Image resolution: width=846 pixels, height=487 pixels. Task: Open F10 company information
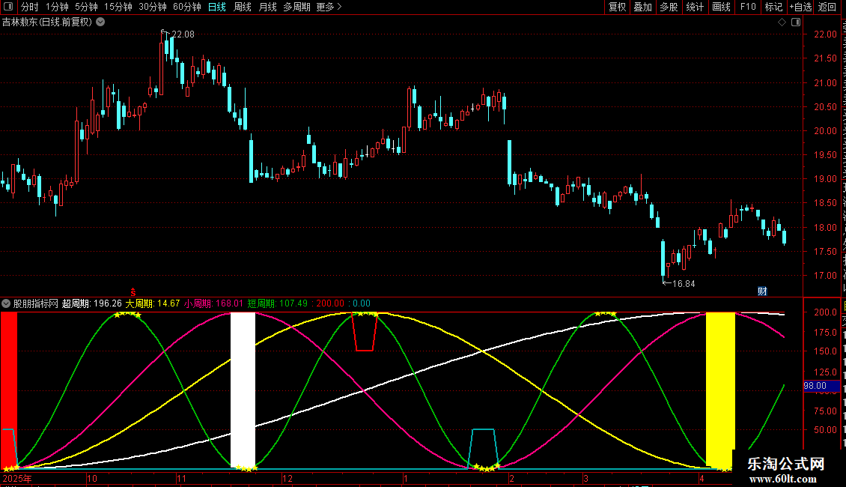pyautogui.click(x=748, y=7)
